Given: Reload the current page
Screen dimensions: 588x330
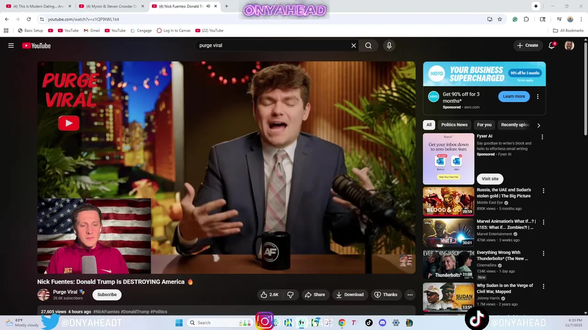Looking at the screenshot, I should [28, 19].
